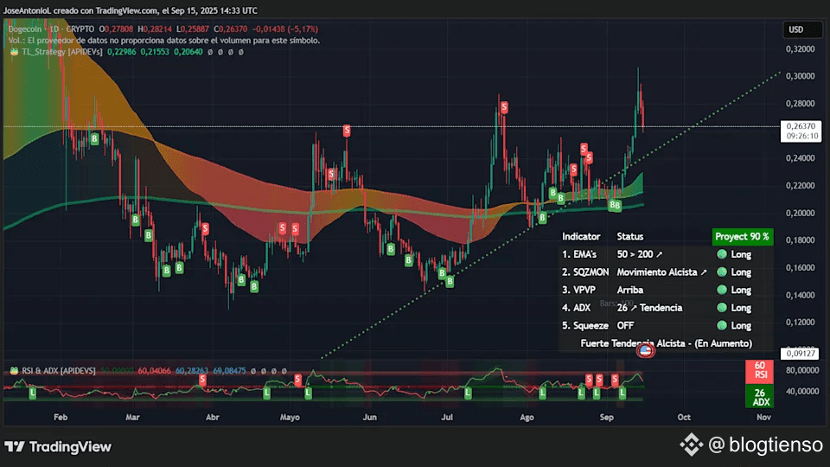This screenshot has height=467, width=830.
Task: Click the RSI & ADX indicator emoji icon
Action: click(x=15, y=371)
